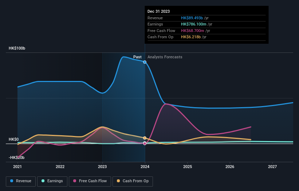The width and height of the screenshot is (299, 191).
Task: Click the 2026 x-axis label
Action: tap(230, 167)
